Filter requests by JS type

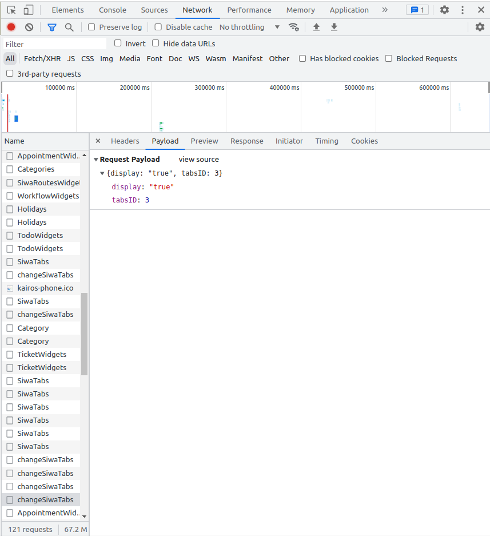(x=71, y=58)
